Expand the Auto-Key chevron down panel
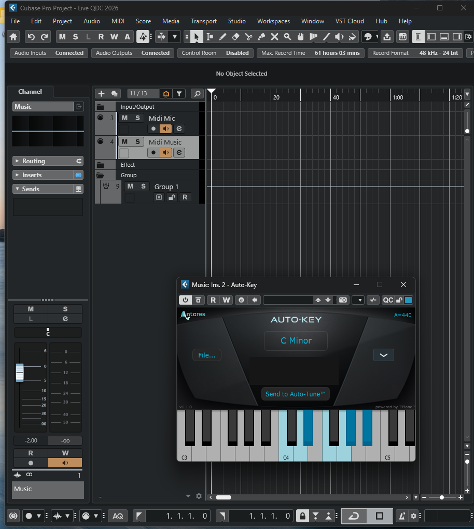Viewport: 474px width, 529px height. click(x=384, y=355)
